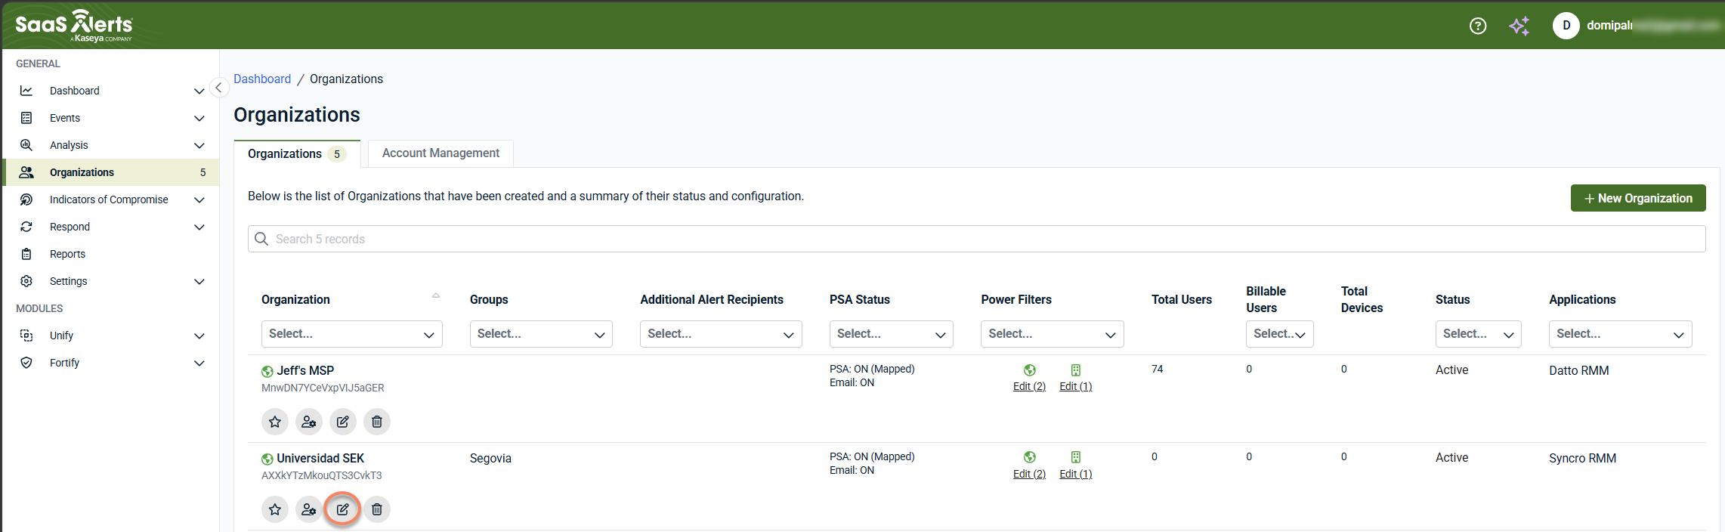
Task: Click the Unify module icon
Action: (26, 336)
